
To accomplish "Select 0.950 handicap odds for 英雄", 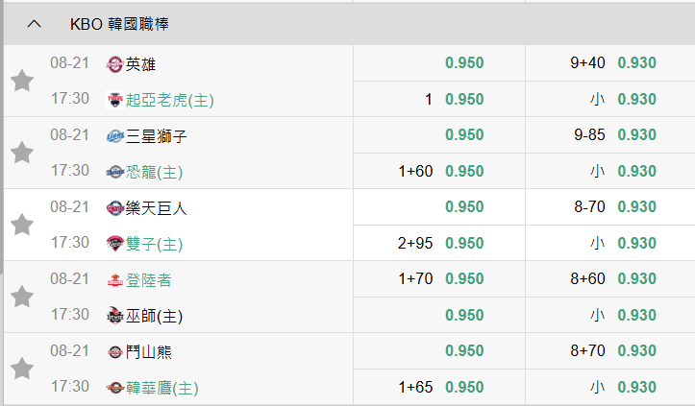I will (464, 63).
